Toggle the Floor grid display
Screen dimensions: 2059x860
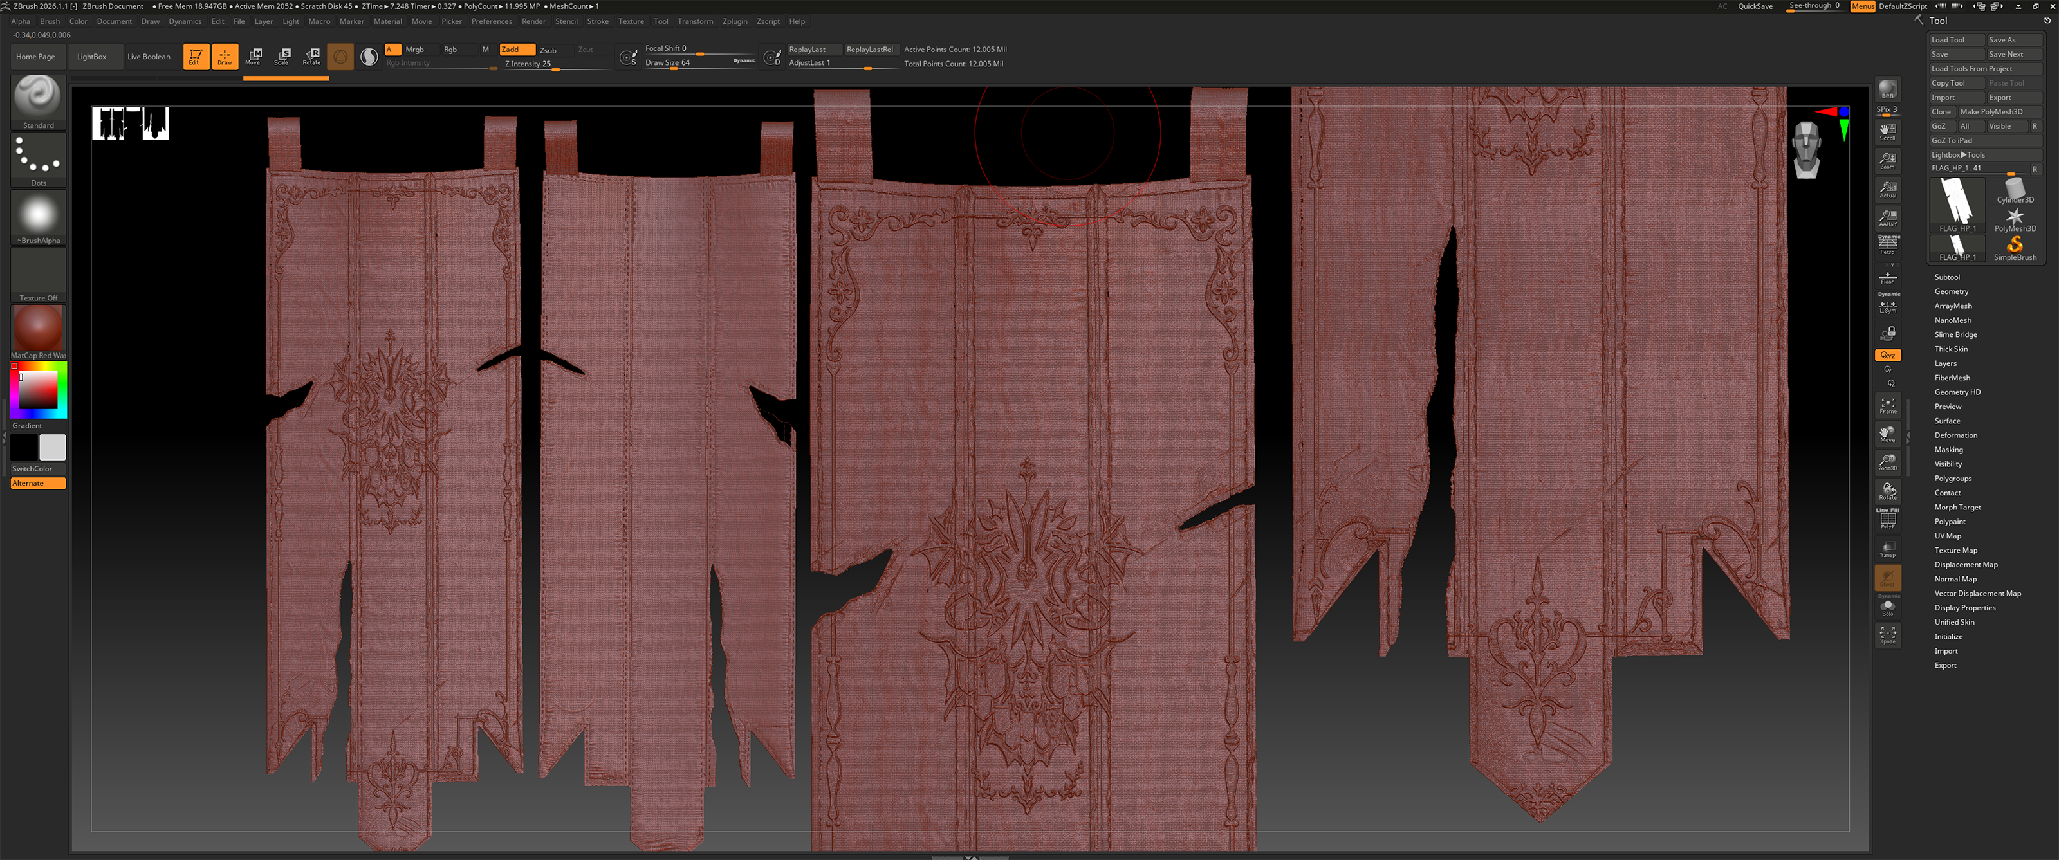(1887, 277)
